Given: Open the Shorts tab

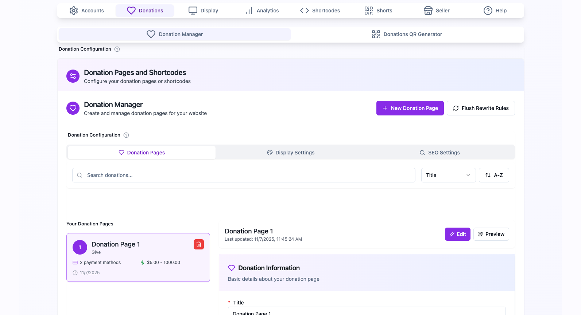Looking at the screenshot, I should [x=378, y=11].
